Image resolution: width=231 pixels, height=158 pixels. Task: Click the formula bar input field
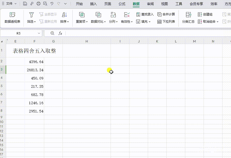pyautogui.click(x=148, y=33)
